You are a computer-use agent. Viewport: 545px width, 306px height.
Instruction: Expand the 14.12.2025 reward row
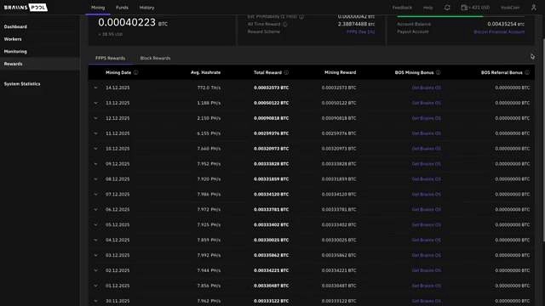point(95,88)
